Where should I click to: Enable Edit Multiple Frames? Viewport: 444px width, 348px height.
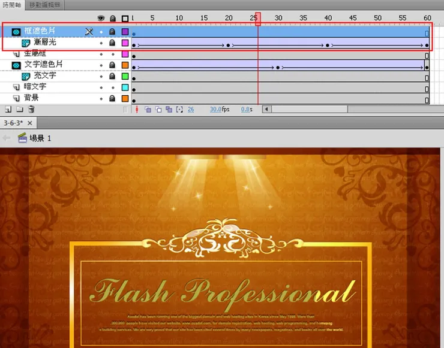pos(169,110)
